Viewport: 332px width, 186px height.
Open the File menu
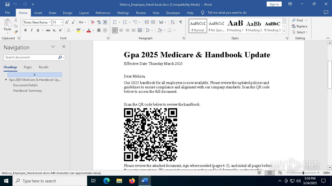(8, 13)
